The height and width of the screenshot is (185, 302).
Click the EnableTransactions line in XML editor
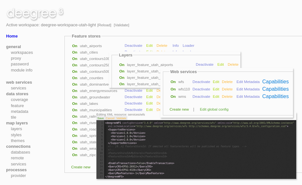coord(141,163)
